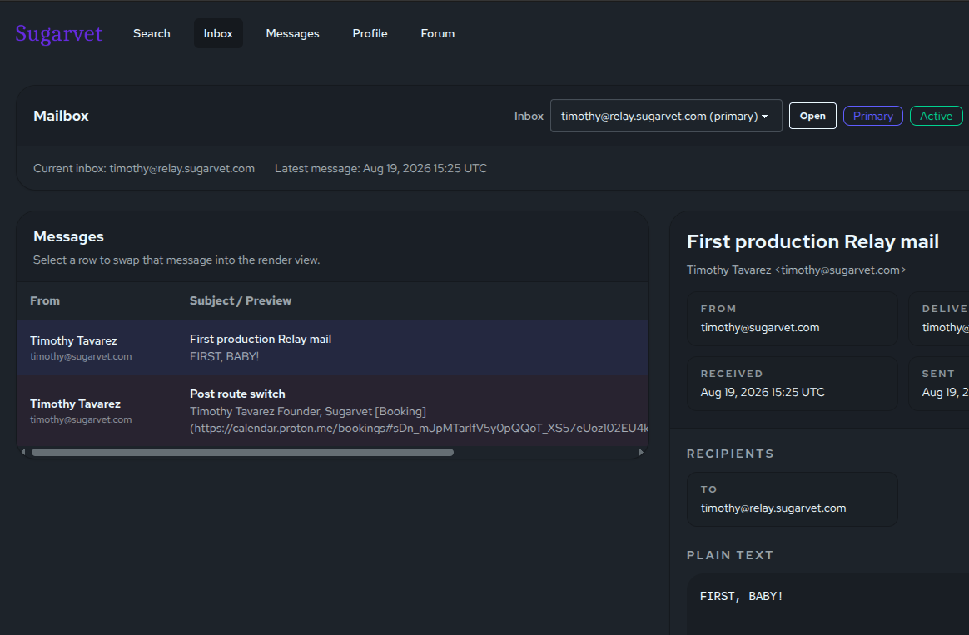
Task: Click the Primary badge
Action: 872,116
